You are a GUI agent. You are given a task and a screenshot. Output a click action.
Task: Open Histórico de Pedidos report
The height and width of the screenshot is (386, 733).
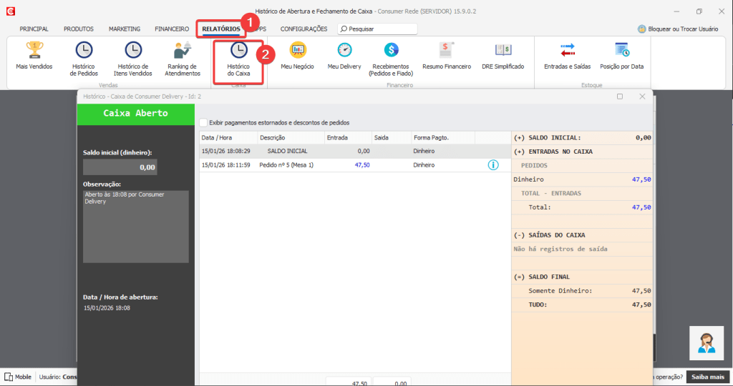tap(84, 57)
